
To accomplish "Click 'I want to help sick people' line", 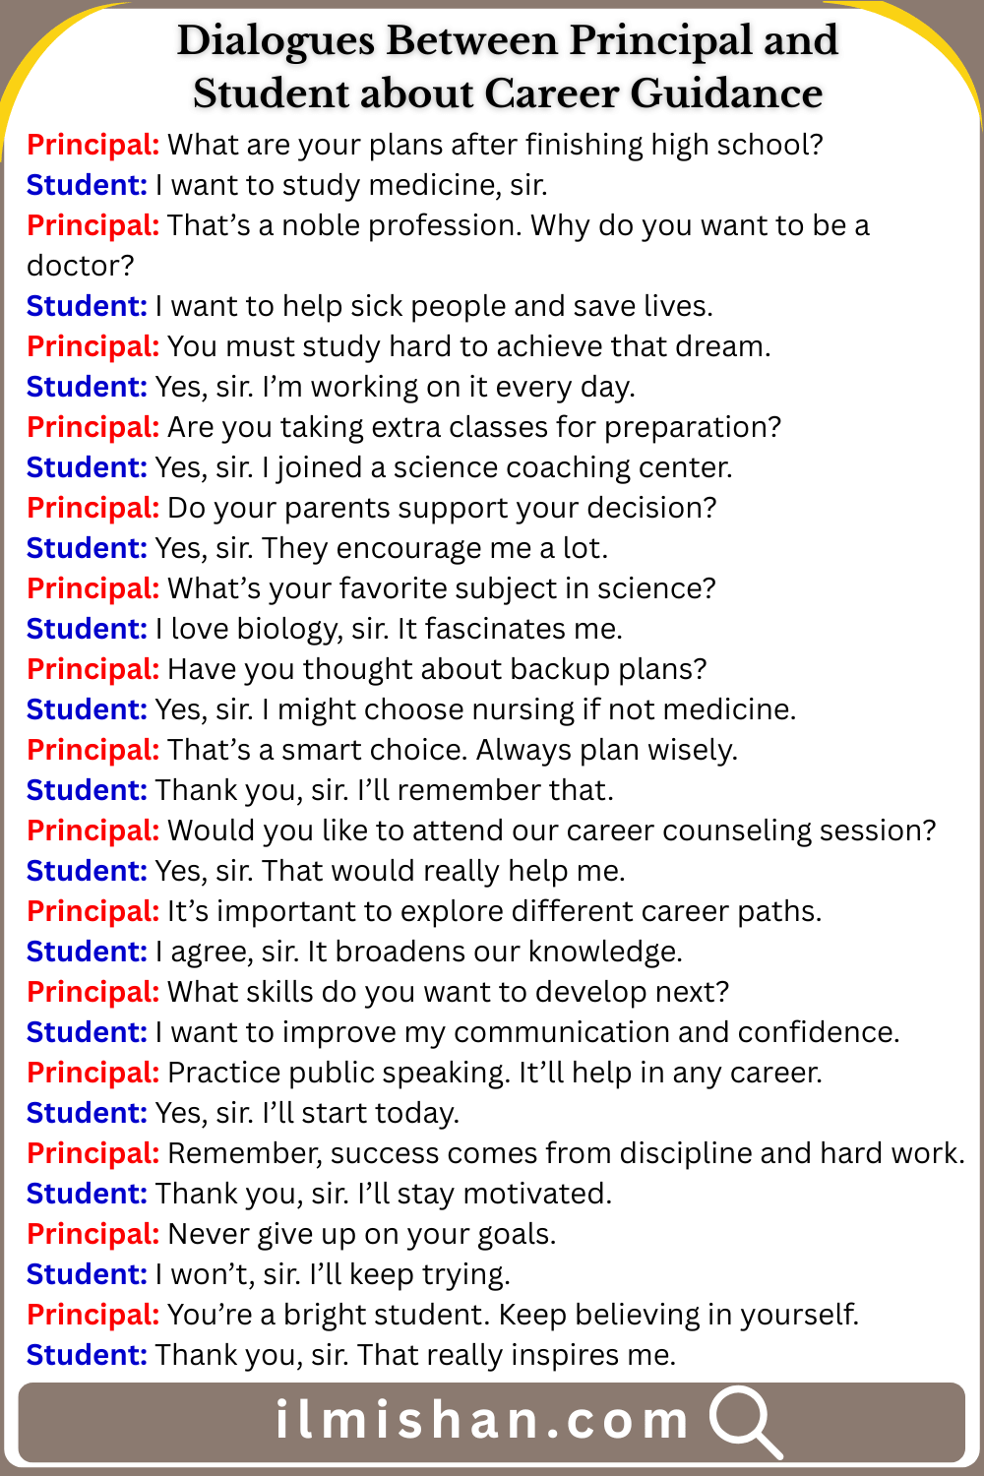I will 433,306.
